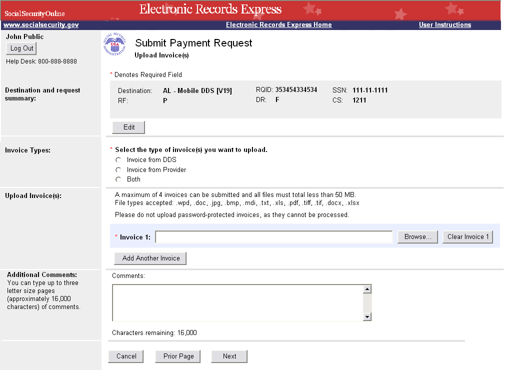The height and width of the screenshot is (374, 513).
Task: Open the www.socialsecurity.gov link
Action: point(41,25)
